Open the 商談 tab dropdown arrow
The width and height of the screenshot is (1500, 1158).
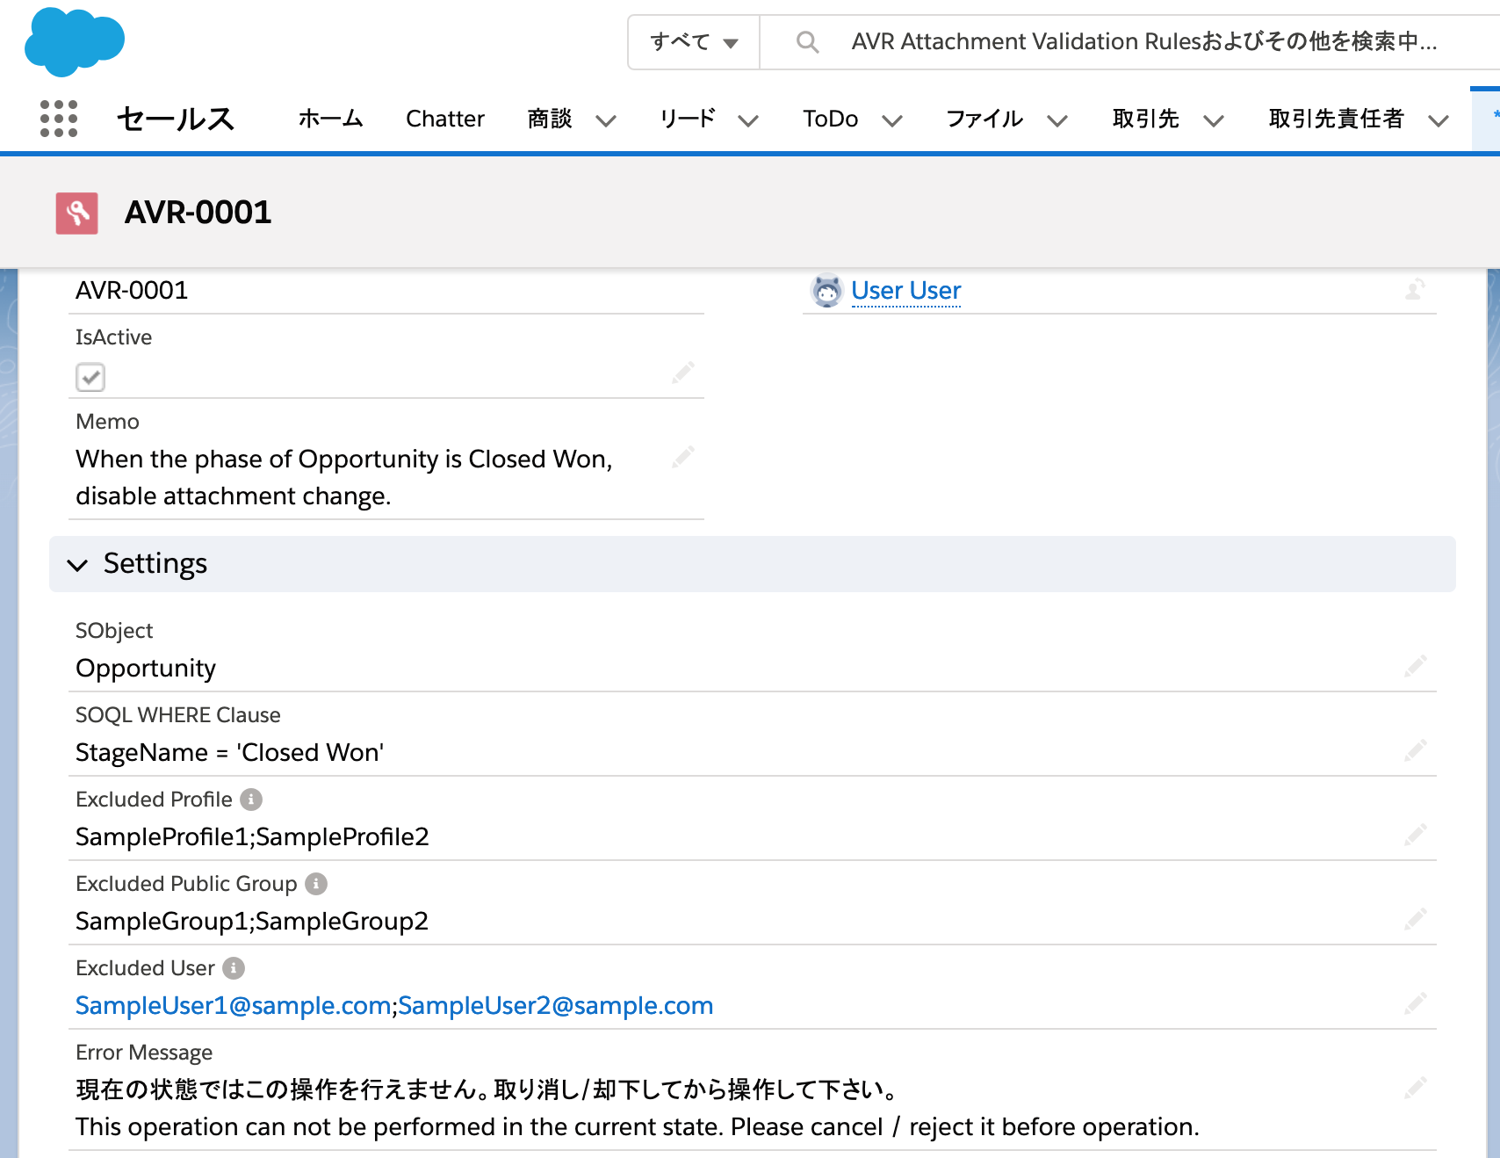606,120
